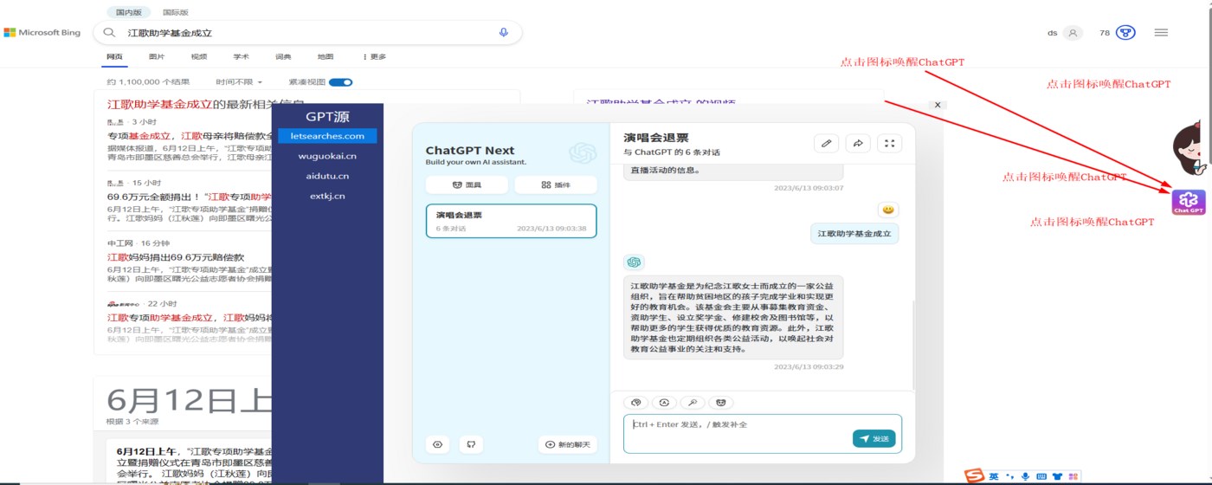Click the 面具 button
The height and width of the screenshot is (485, 1212).
[x=467, y=184]
